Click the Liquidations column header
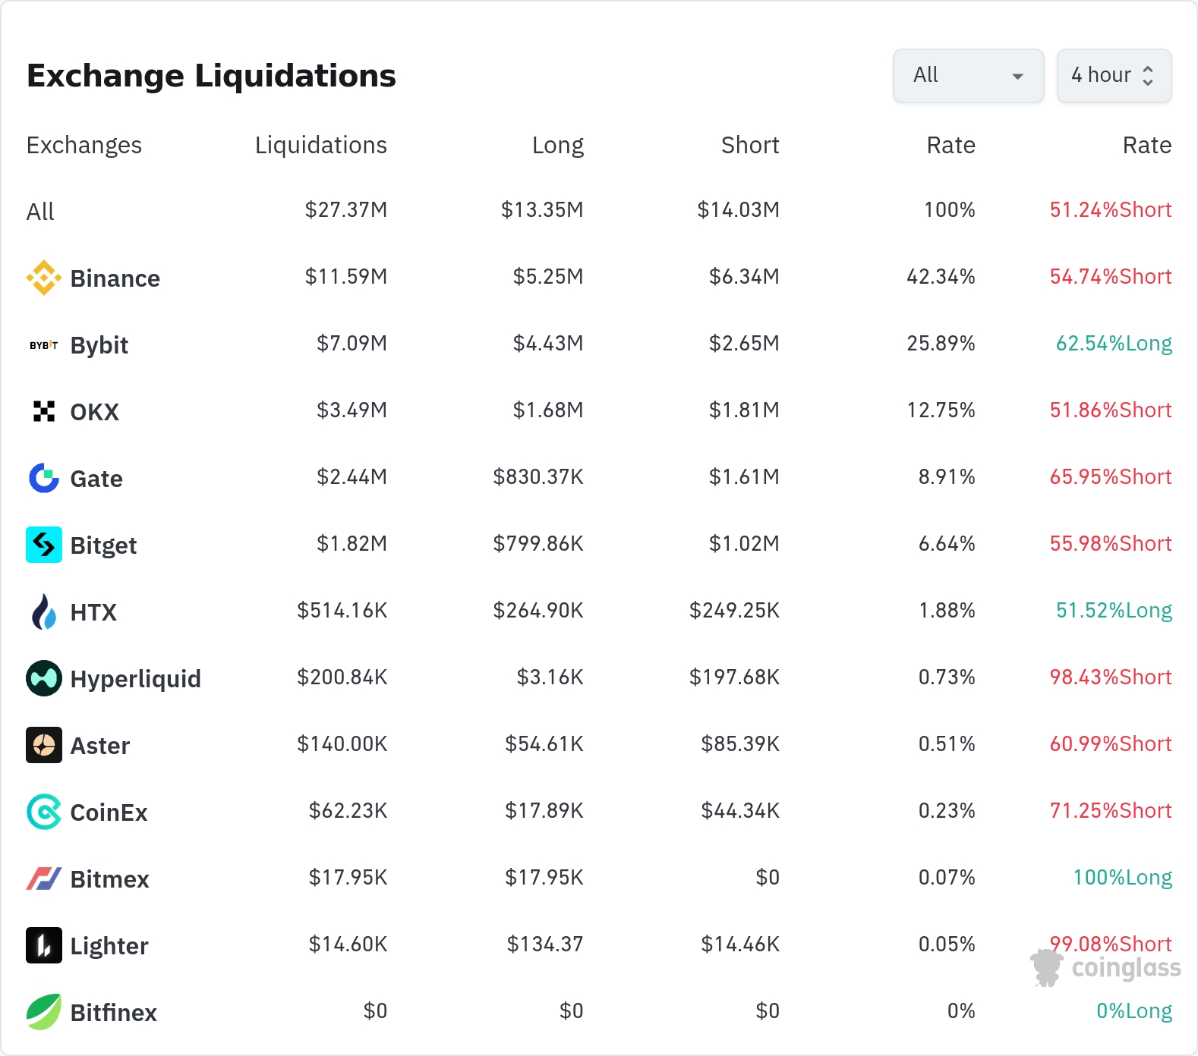 click(320, 145)
